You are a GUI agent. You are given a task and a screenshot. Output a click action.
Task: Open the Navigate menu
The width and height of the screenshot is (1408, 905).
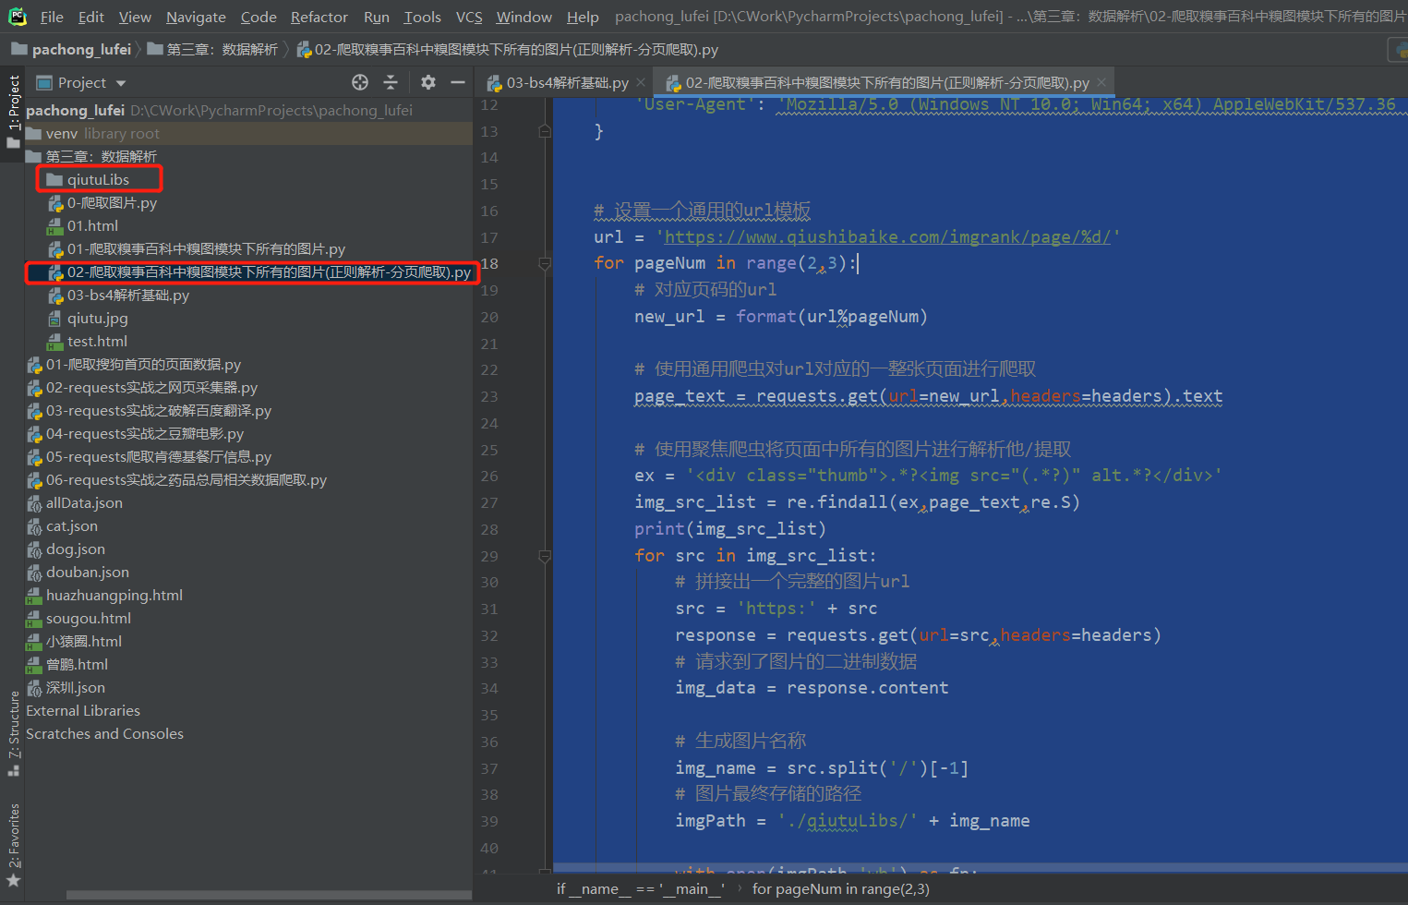pyautogui.click(x=196, y=17)
